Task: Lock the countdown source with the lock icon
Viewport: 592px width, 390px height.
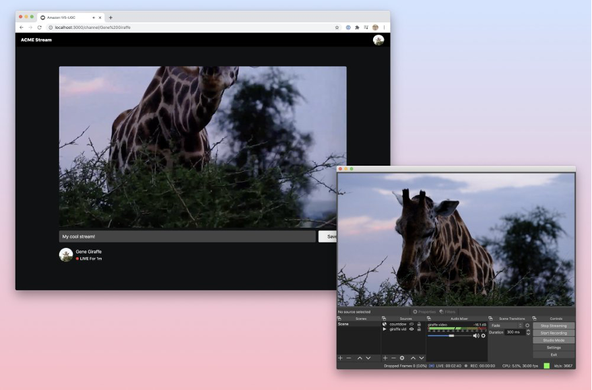Action: pos(418,324)
